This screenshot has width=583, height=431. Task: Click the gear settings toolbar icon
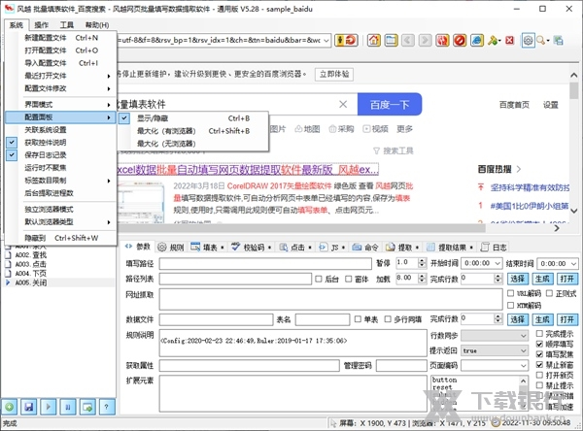pos(528,40)
